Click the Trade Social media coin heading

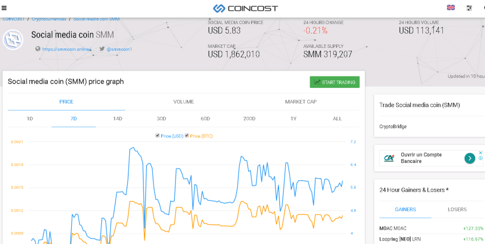420,105
